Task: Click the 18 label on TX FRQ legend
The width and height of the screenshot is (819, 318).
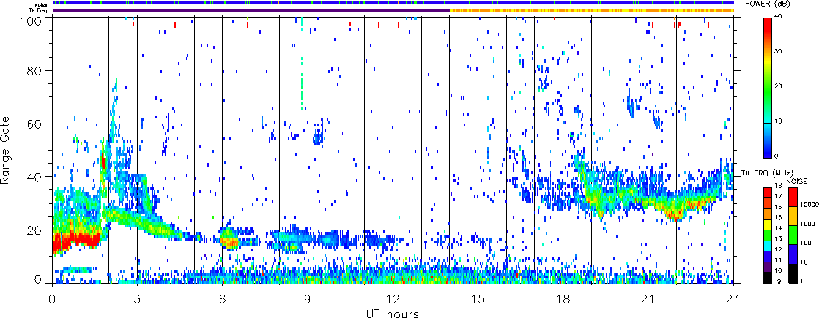Action: tap(778, 186)
